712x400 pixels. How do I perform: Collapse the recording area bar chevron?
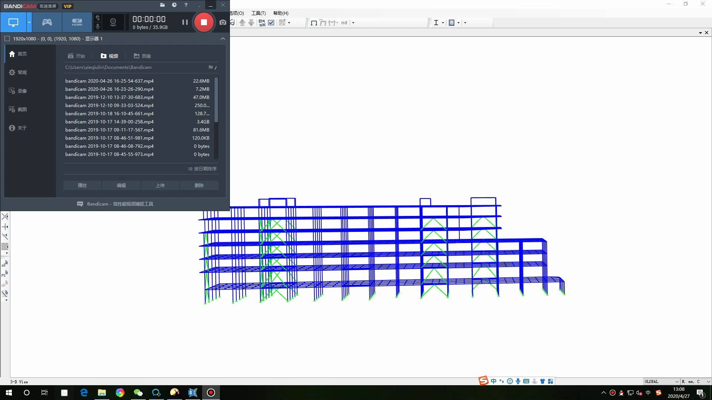(222, 39)
